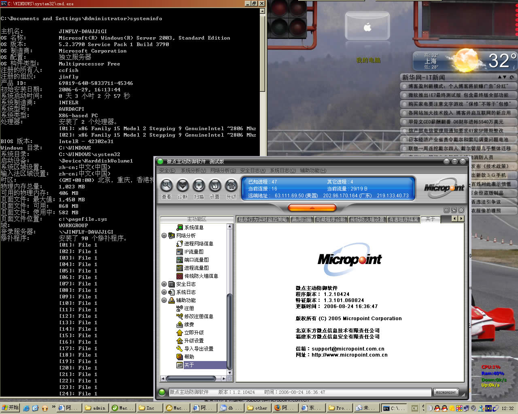Click the sidebar tree's horizontal scrollbar
Viewport: 518px width, 414px height.
(190, 379)
